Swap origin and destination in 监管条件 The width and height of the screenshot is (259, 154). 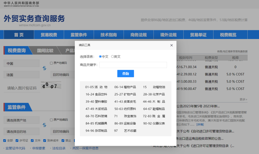(45, 125)
